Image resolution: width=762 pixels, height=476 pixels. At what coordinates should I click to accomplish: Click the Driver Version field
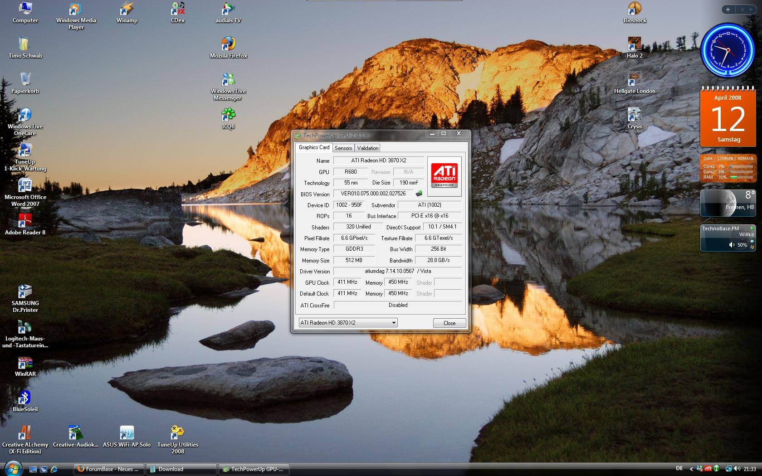(x=398, y=271)
